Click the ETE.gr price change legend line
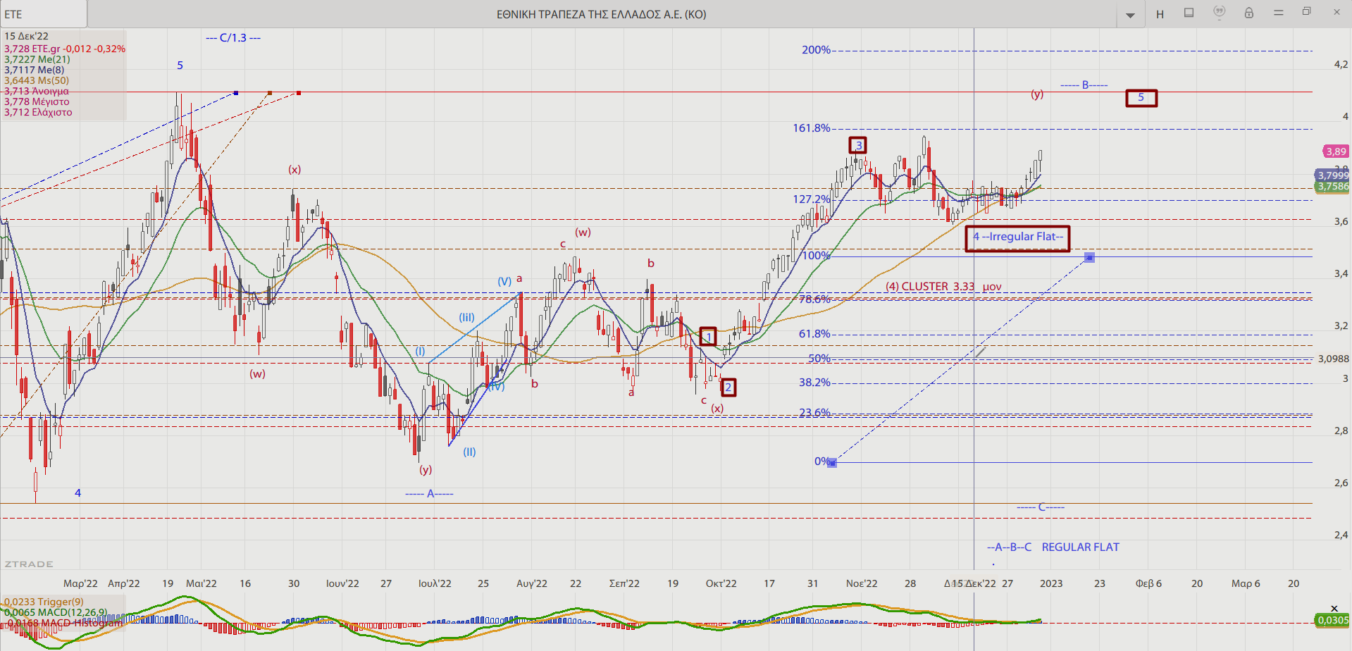Viewport: 1352px width, 651px height. (65, 49)
